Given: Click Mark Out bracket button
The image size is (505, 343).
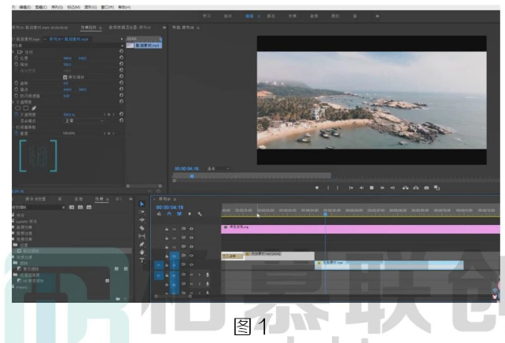Looking at the screenshot, I should 337,188.
